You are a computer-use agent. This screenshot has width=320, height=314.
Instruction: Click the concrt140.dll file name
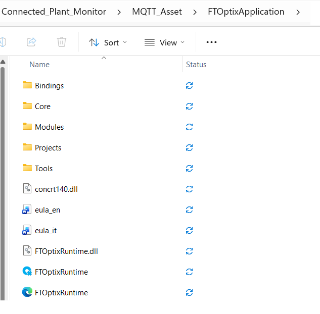56,189
